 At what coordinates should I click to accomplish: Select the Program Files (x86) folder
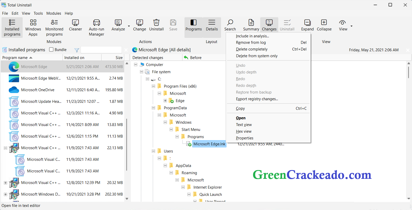(x=180, y=86)
